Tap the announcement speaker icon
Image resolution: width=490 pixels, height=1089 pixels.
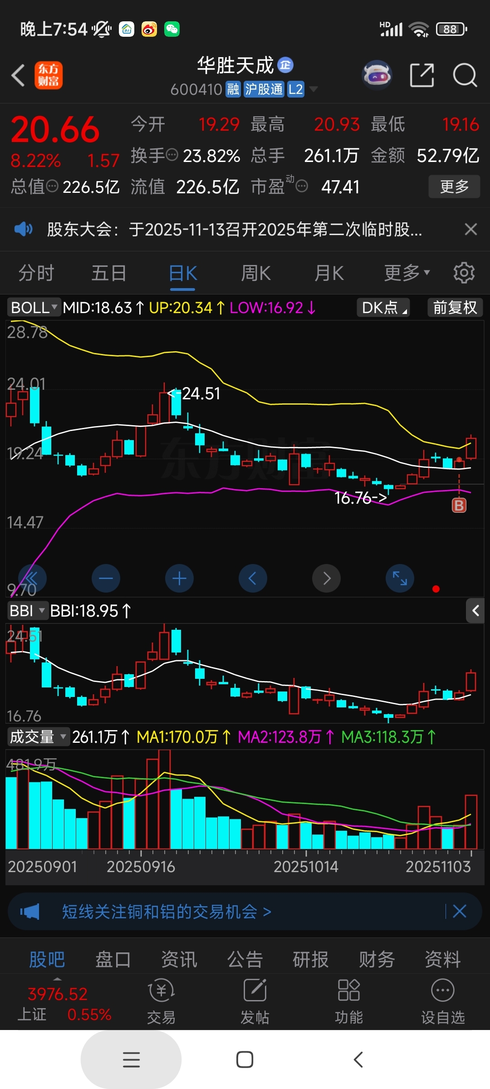[23, 229]
